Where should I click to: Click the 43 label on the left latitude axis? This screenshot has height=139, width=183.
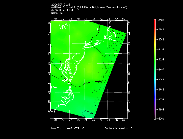49,23
